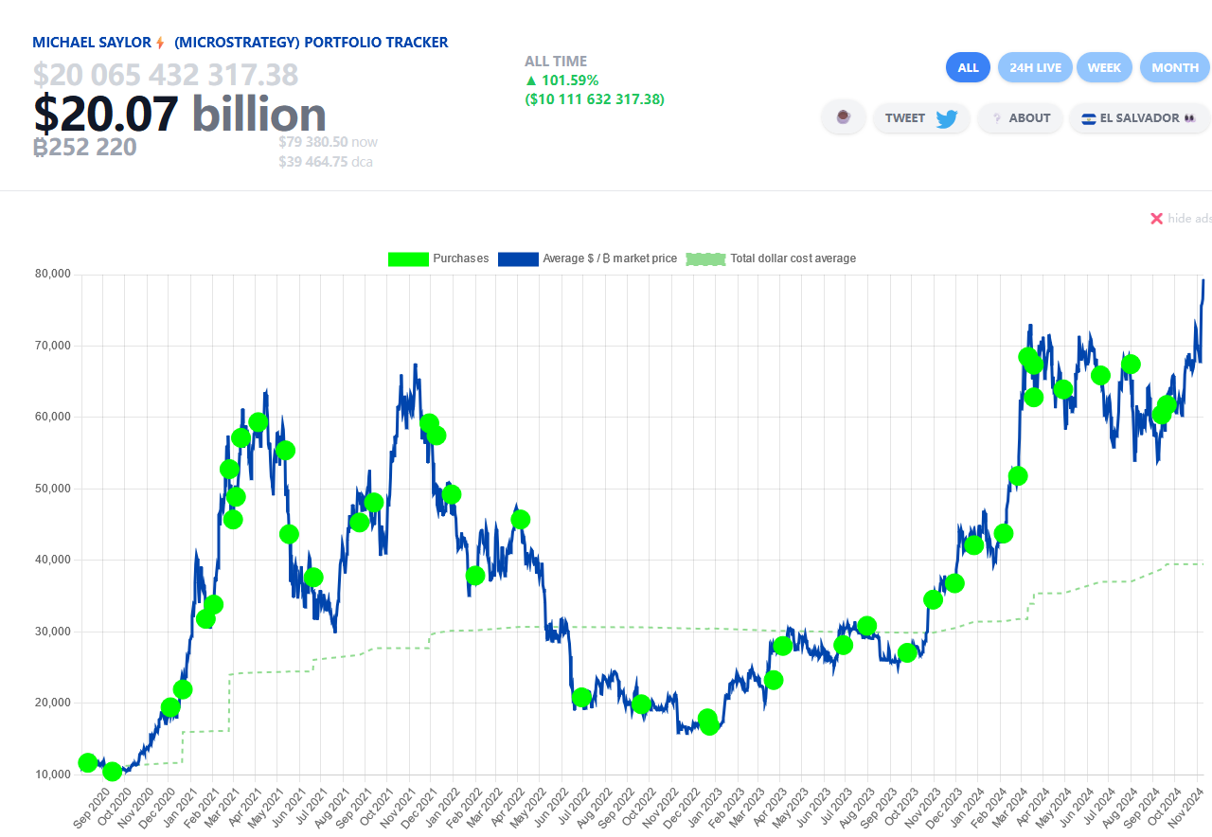Open the ABOUT button
This screenshot has height=837, width=1212.
pyautogui.click(x=1020, y=117)
